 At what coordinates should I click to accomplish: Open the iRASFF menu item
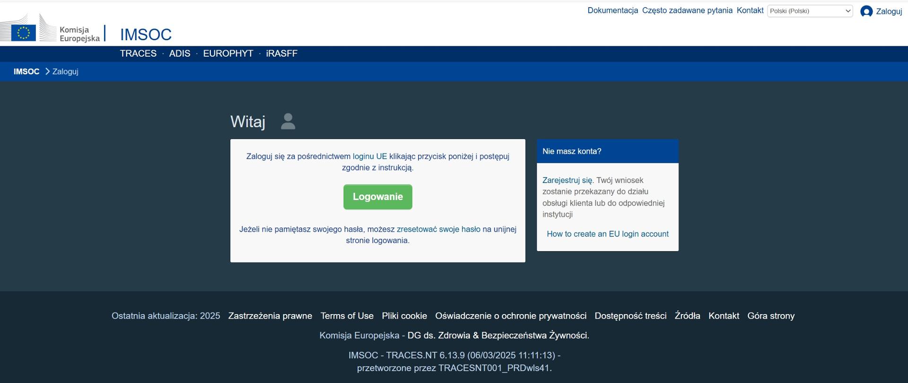click(x=282, y=53)
